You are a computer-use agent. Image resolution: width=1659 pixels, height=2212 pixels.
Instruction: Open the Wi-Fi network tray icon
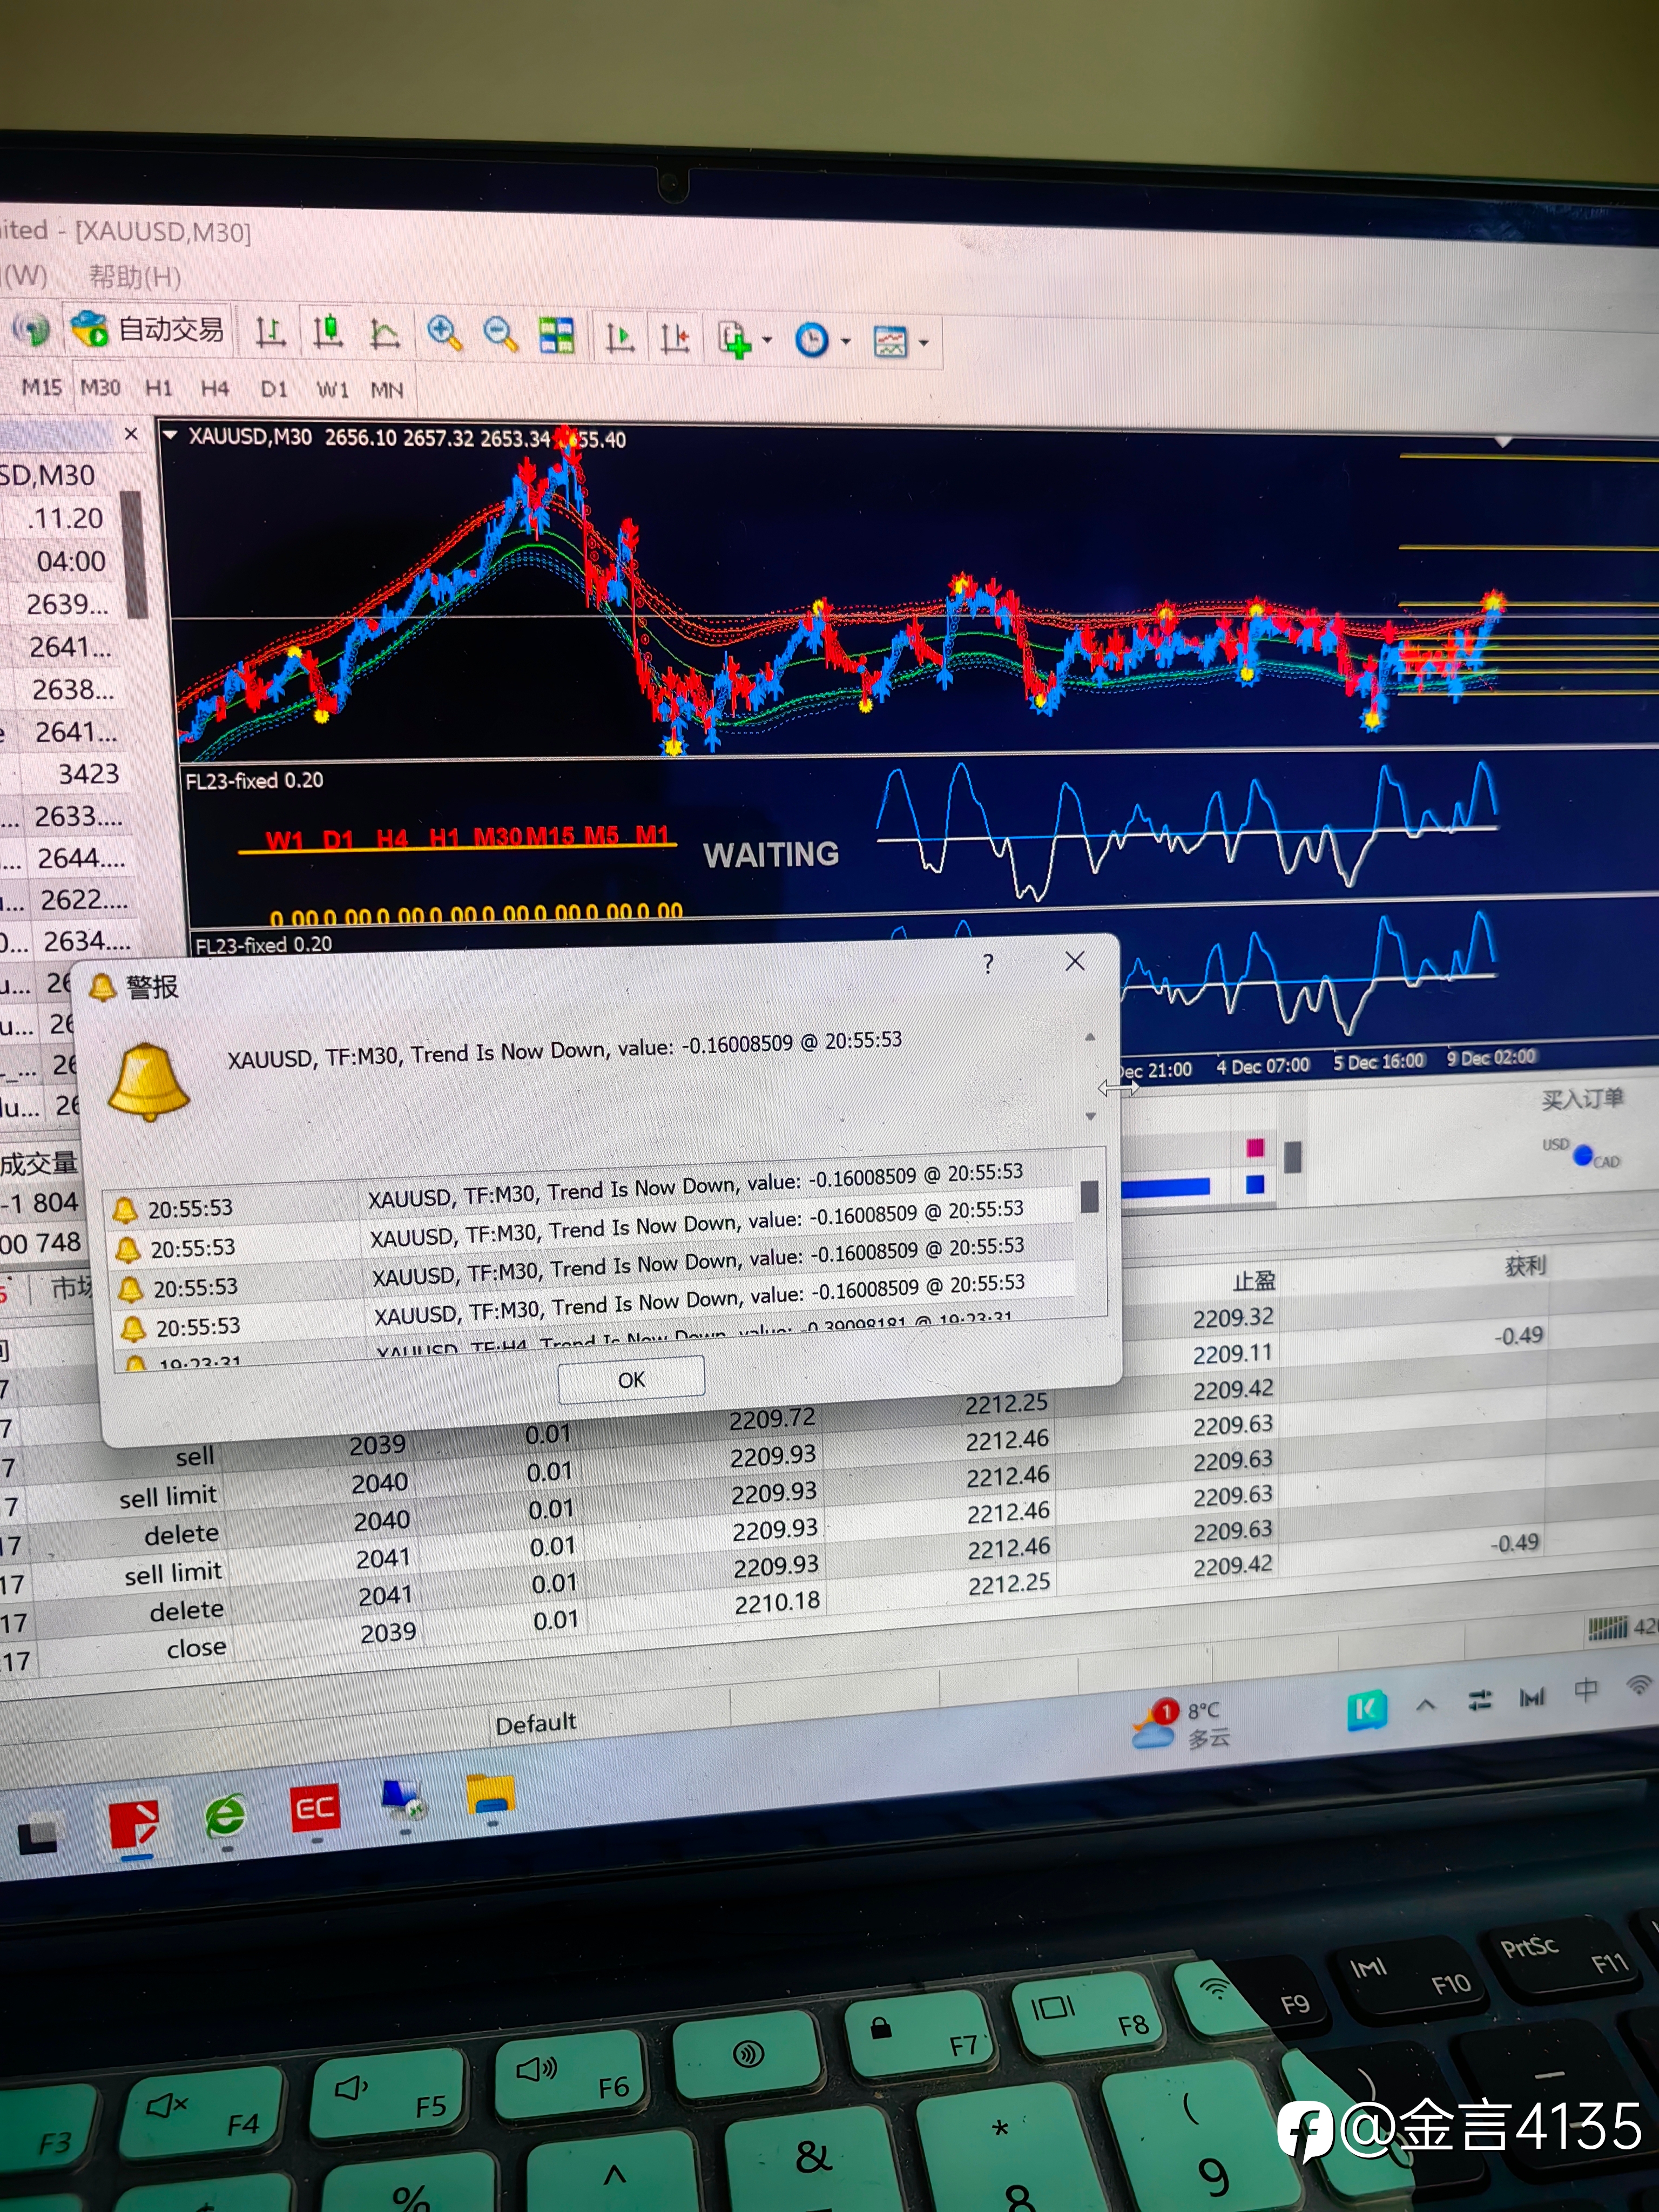pyautogui.click(x=1639, y=1685)
